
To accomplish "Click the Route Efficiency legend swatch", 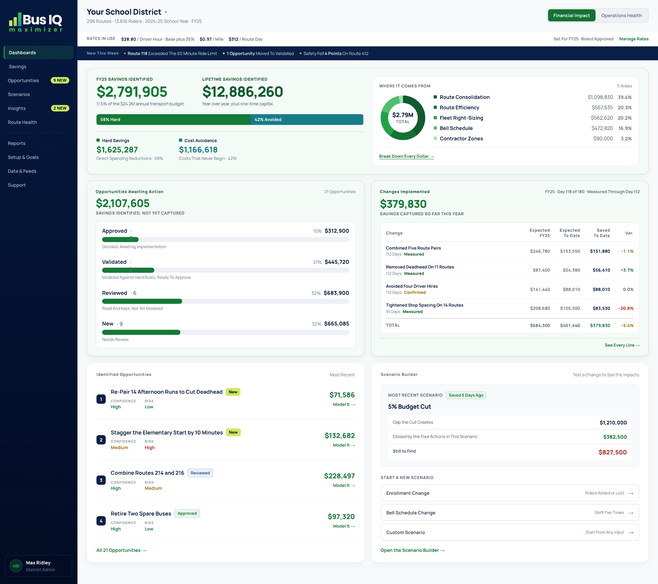I will (435, 107).
